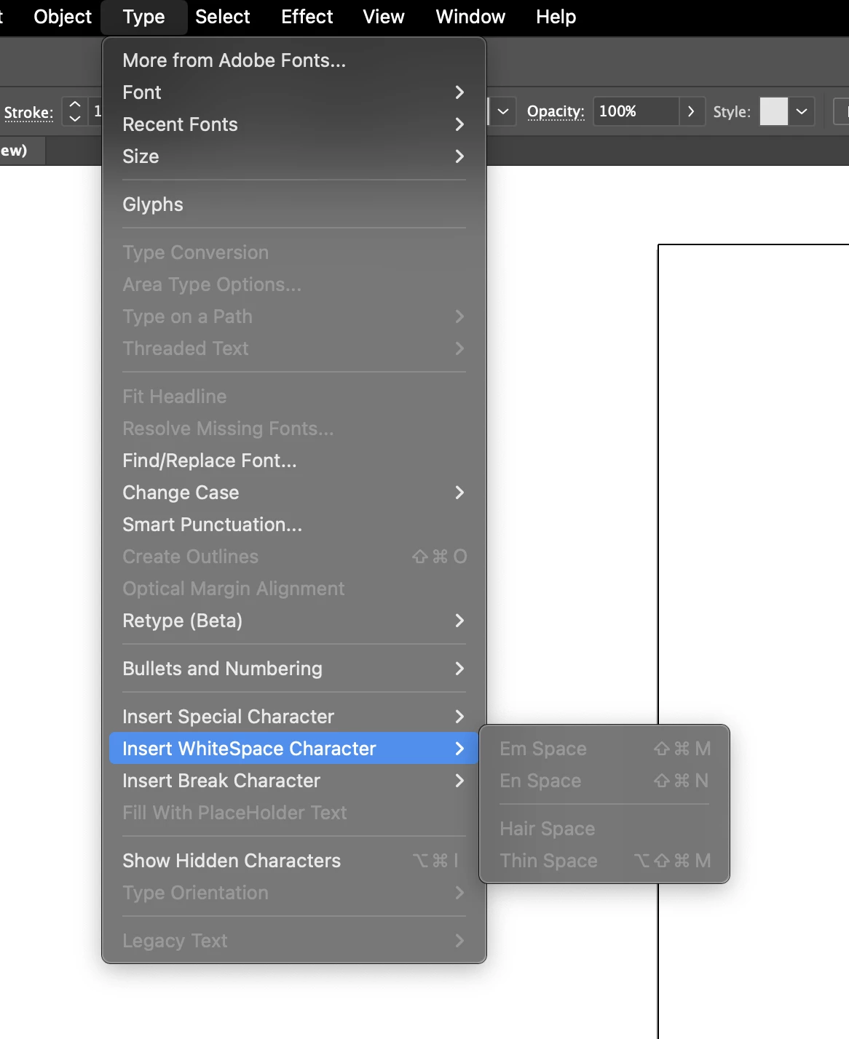The image size is (849, 1039).
Task: Expand the Recent Fonts submenu
Action: pos(293,124)
